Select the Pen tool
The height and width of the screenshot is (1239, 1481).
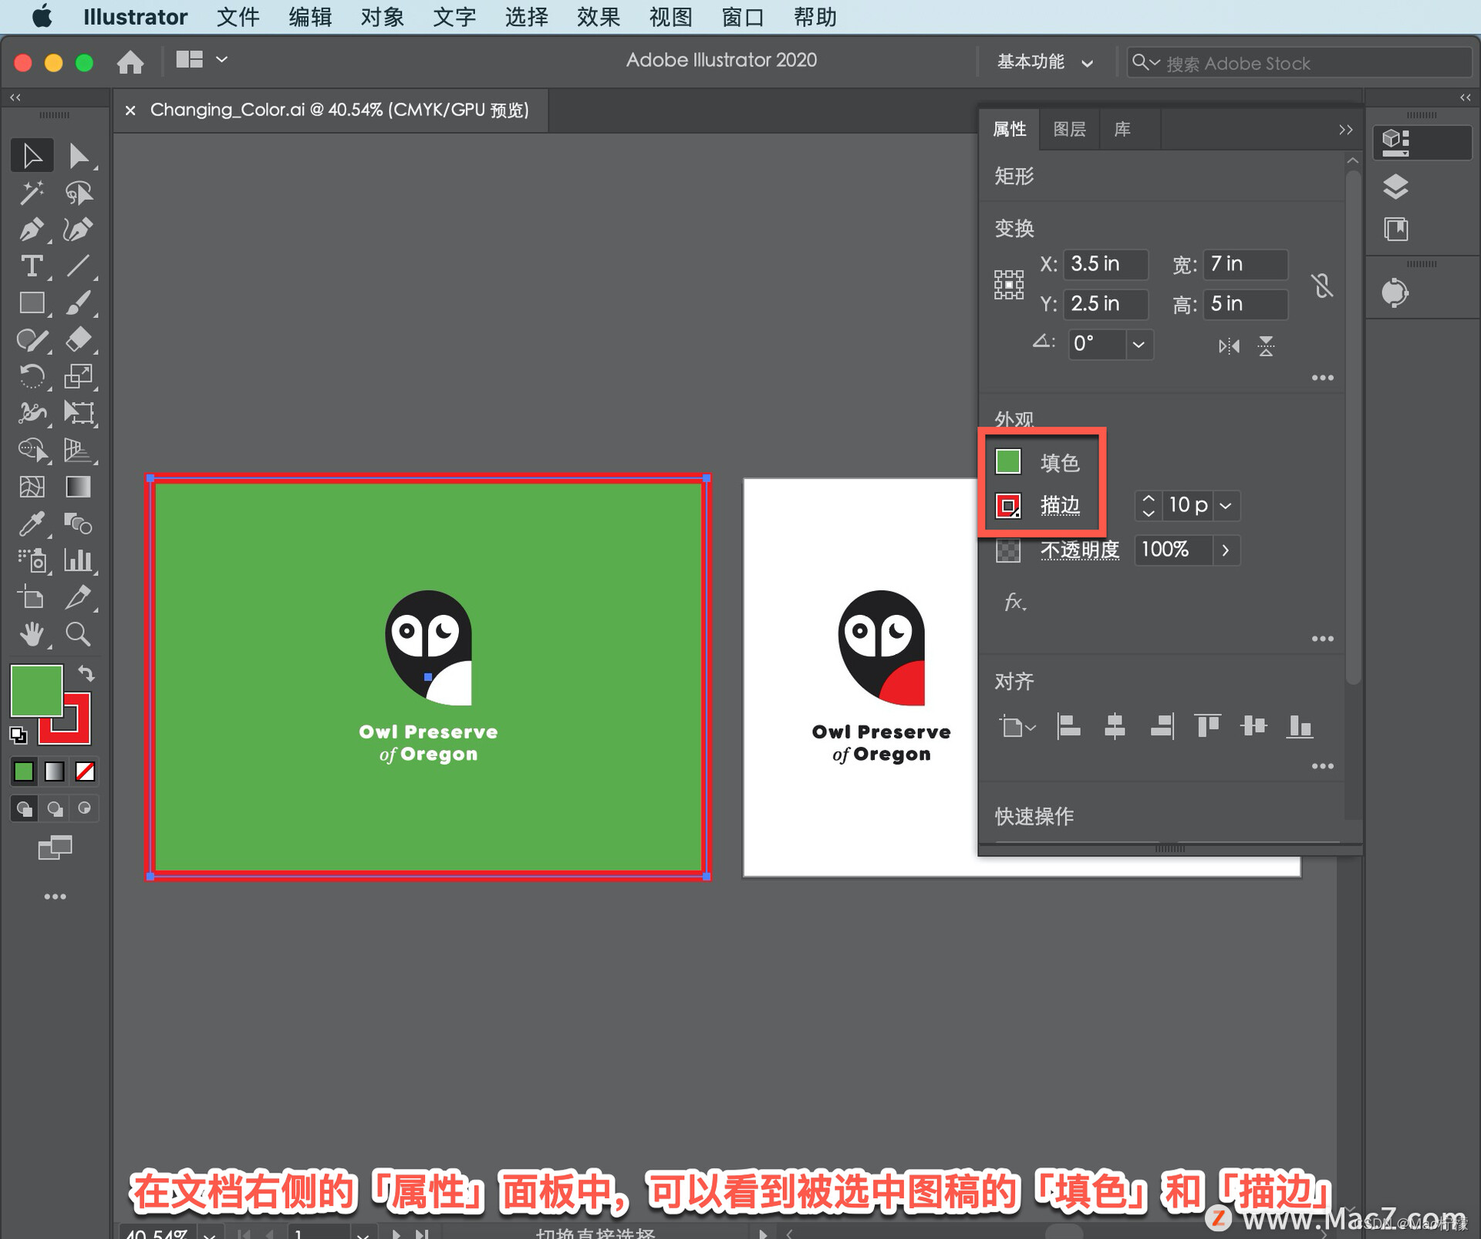(31, 229)
